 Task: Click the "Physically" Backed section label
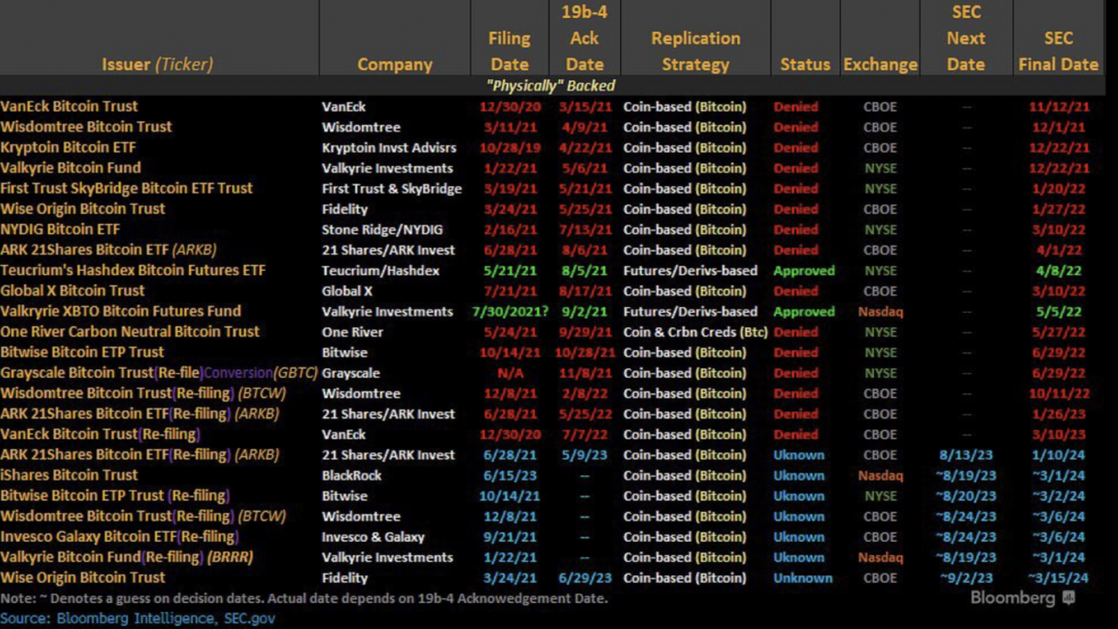click(551, 85)
